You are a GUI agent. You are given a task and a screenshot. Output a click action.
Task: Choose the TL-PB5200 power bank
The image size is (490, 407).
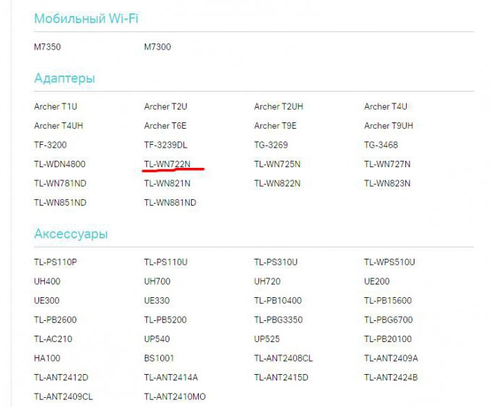165,320
